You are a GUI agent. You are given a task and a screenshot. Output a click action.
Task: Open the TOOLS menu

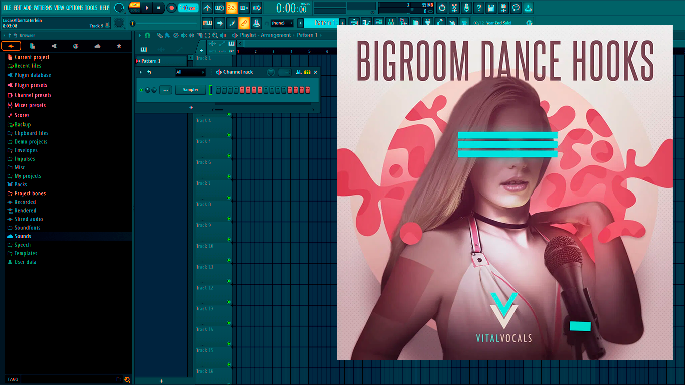point(91,8)
